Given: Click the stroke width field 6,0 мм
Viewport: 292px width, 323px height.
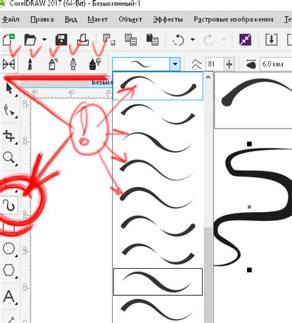Looking at the screenshot, I should coord(276,64).
